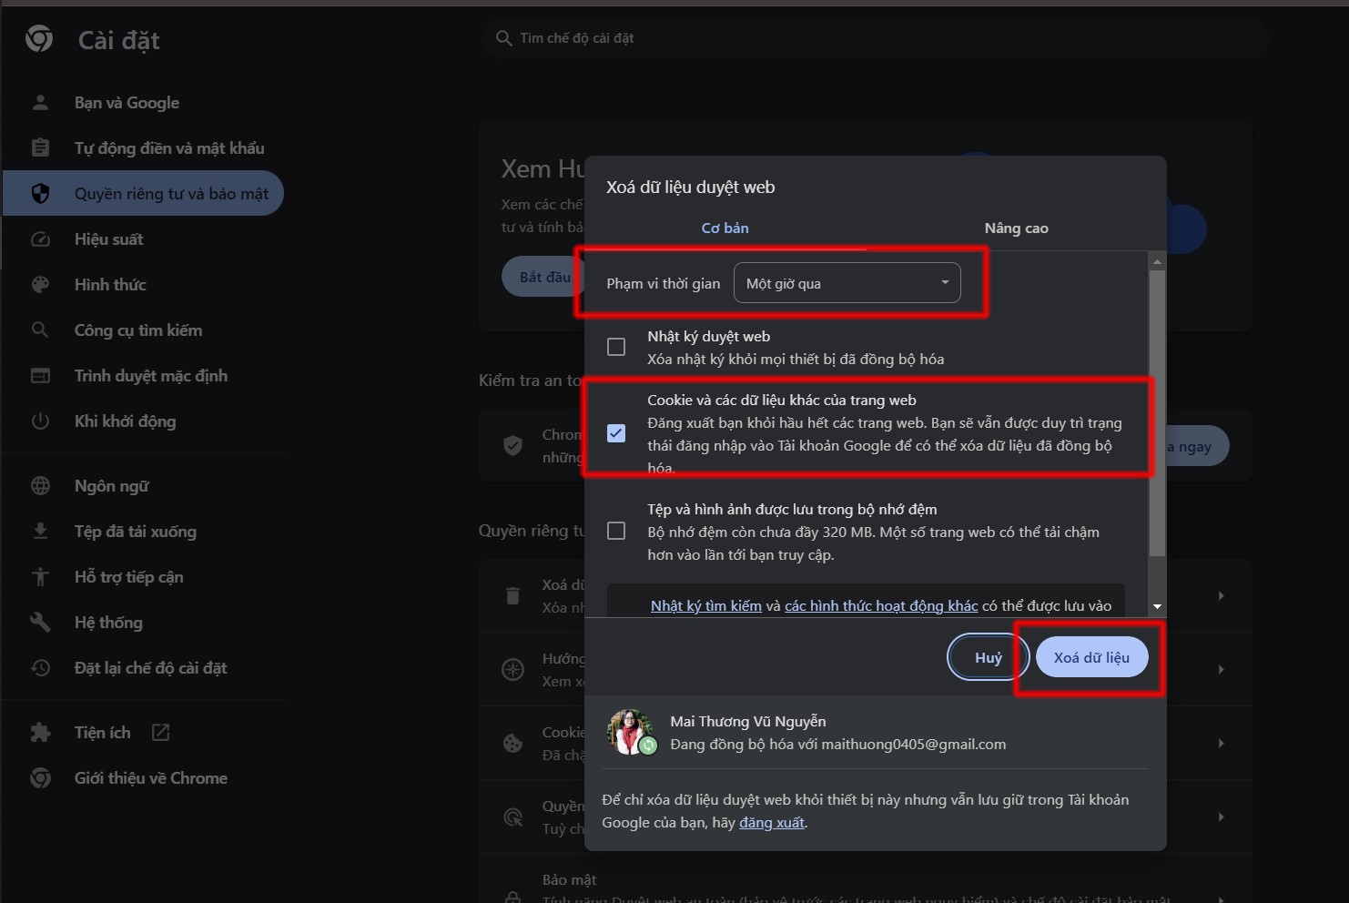Open the Phạm vi thời gian dropdown
This screenshot has width=1349, height=903.
pos(847,283)
